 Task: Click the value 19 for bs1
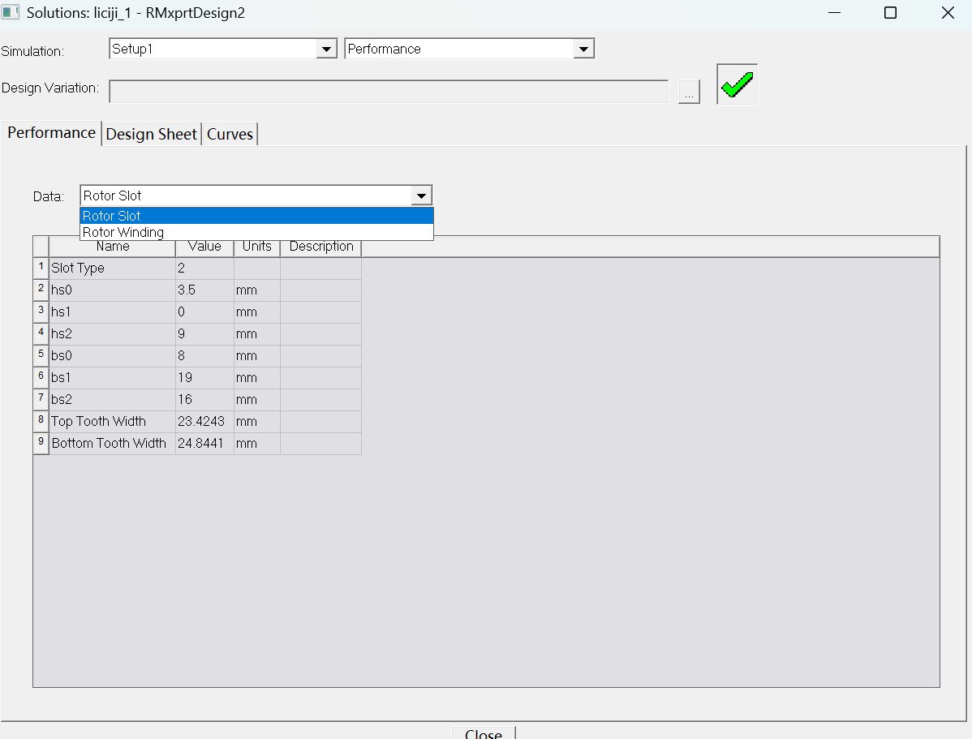coord(204,377)
